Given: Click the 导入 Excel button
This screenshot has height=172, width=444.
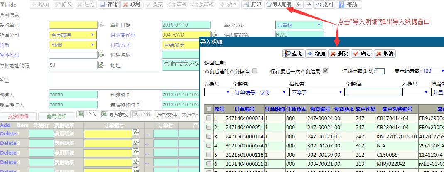Looking at the screenshot, I should click(88, 115).
